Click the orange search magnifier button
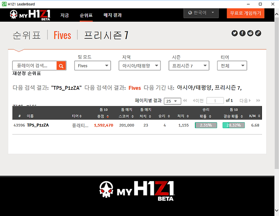This screenshot has width=279, height=216. point(61,66)
